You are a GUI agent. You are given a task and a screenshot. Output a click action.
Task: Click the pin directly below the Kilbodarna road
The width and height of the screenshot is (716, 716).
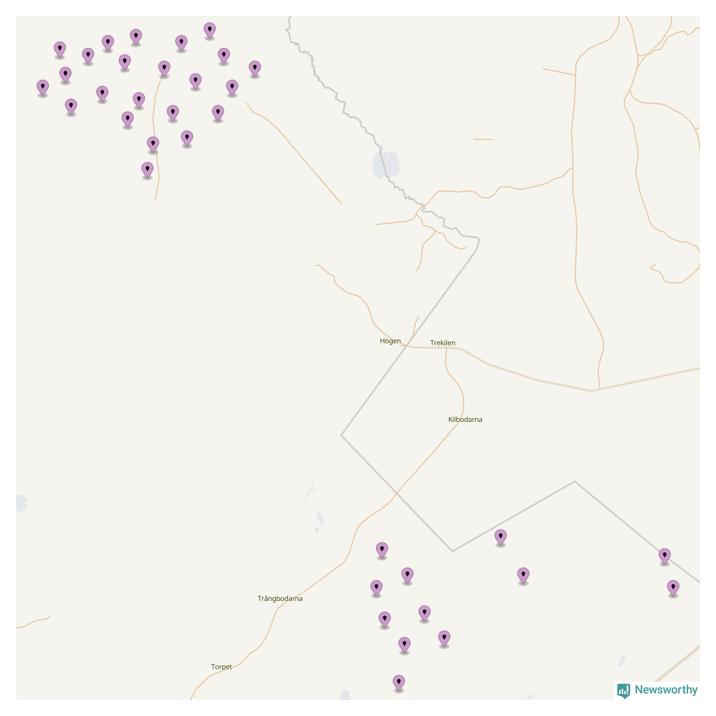[382, 550]
